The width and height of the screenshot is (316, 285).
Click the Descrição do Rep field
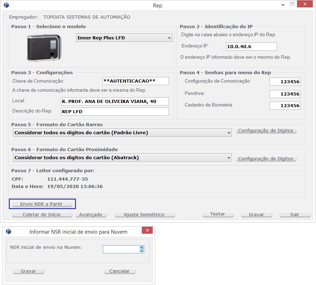(115, 111)
